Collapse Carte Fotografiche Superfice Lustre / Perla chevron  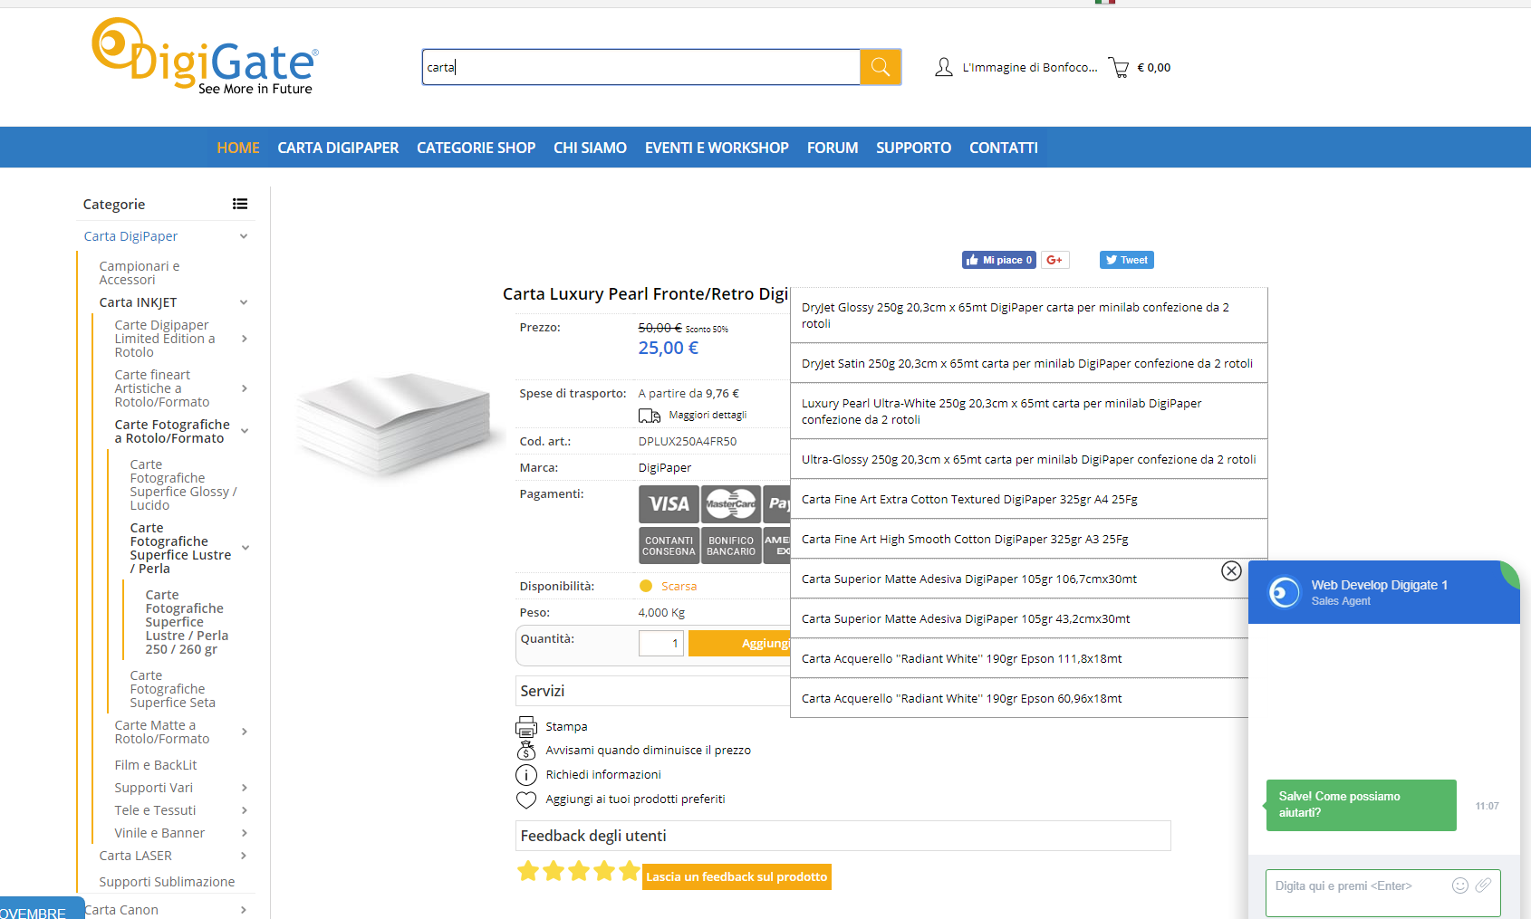coord(245,548)
